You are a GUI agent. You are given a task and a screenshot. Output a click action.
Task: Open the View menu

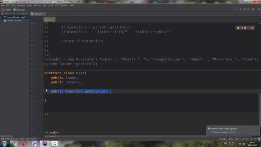point(13,5)
